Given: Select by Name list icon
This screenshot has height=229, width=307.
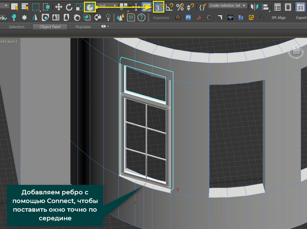Looking at the screenshot, I should 25,7.
